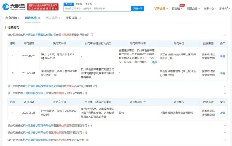
Task: Collapse the 杭州萧山宜芊惠餐饮 penalty section
Action: pyautogui.click(x=225, y=34)
